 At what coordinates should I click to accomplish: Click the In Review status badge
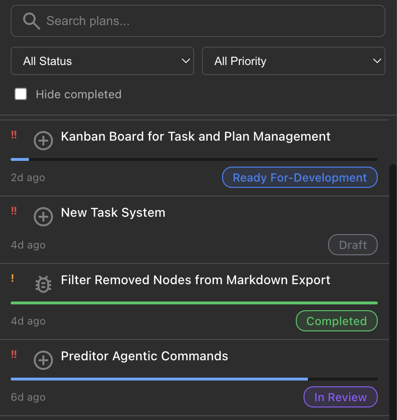[340, 397]
